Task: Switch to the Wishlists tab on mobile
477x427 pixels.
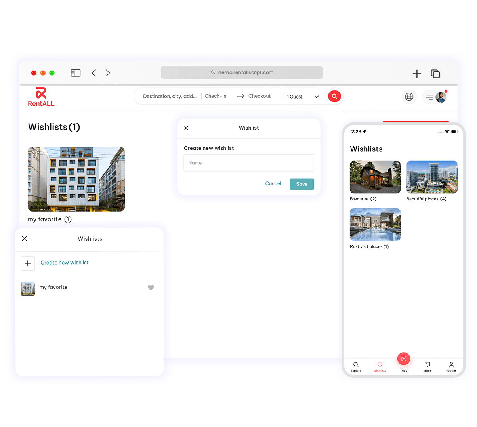Action: pyautogui.click(x=380, y=366)
